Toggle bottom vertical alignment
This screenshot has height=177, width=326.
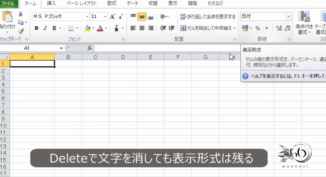pyautogui.click(x=151, y=17)
